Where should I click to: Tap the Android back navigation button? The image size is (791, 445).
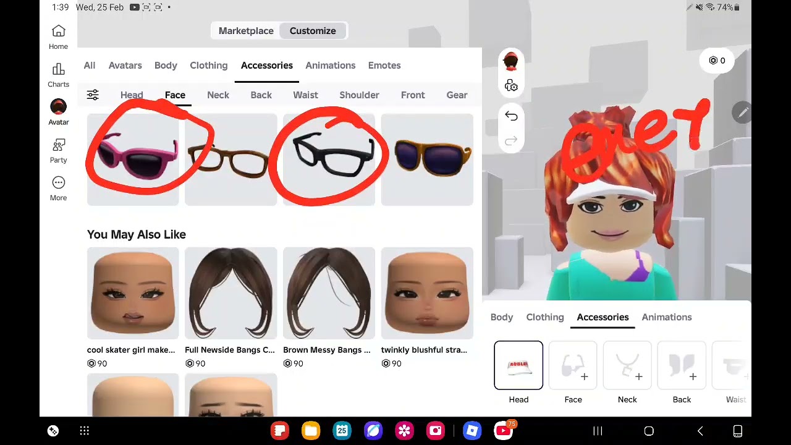700,431
